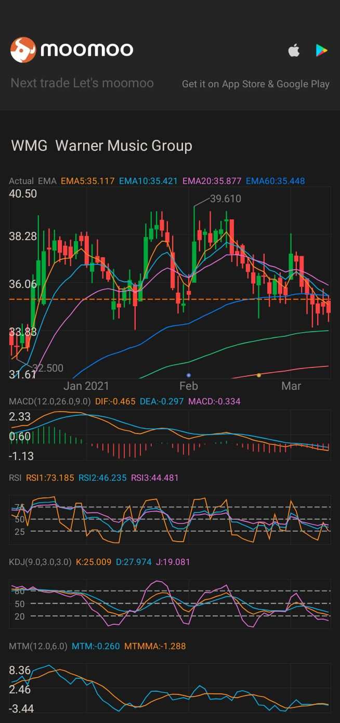Open the Google Play store icon

[x=322, y=50]
